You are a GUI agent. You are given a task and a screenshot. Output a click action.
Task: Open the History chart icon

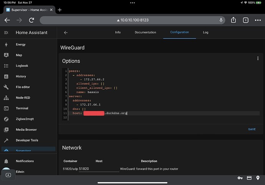pyautogui.click(x=6, y=77)
